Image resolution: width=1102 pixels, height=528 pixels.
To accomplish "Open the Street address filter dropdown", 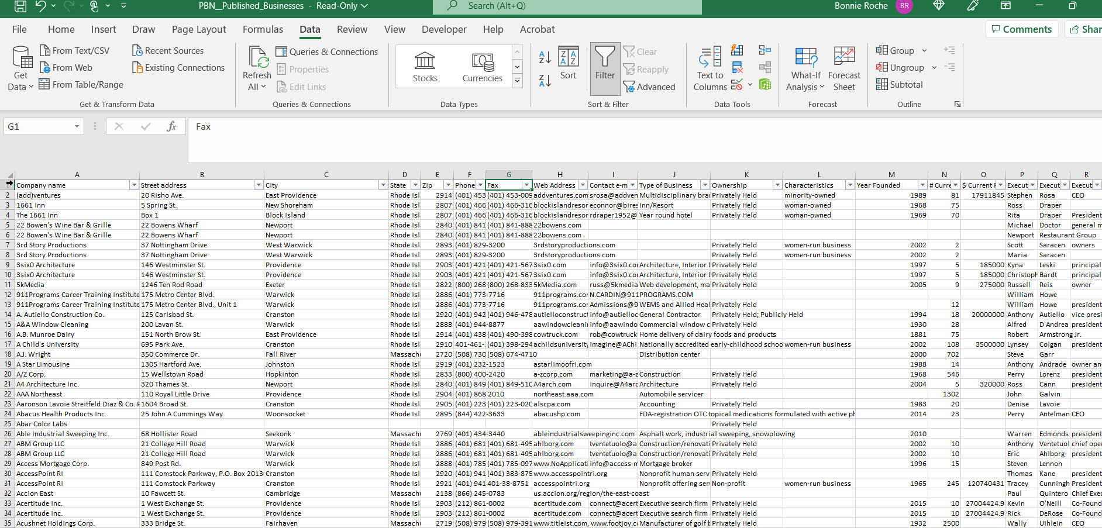I will (259, 185).
